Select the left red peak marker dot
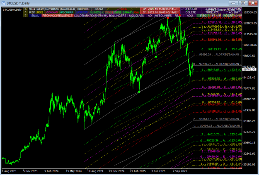The width and height of the screenshot is (259, 175). [x=168, y=18]
